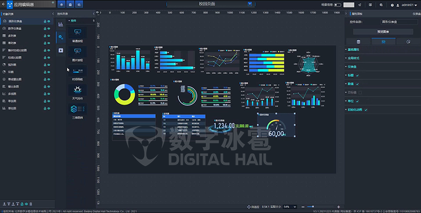The height and width of the screenshot is (213, 421).
Task: Open the chart components category icon
Action: point(61,24)
